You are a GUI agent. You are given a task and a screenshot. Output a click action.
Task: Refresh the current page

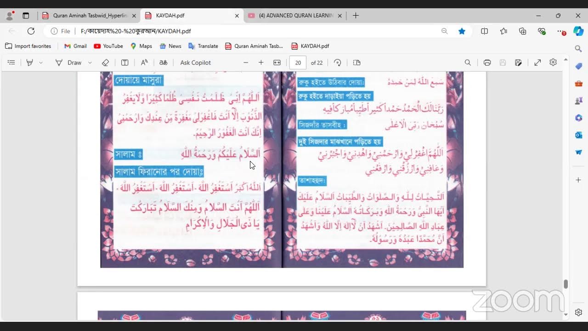(x=31, y=31)
